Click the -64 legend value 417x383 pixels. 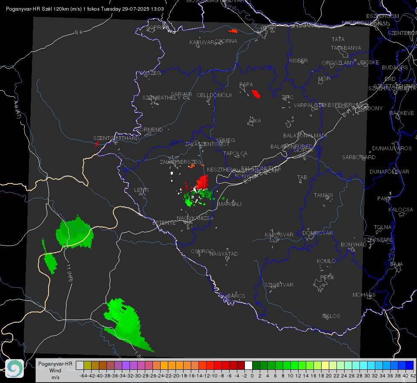[83, 376]
